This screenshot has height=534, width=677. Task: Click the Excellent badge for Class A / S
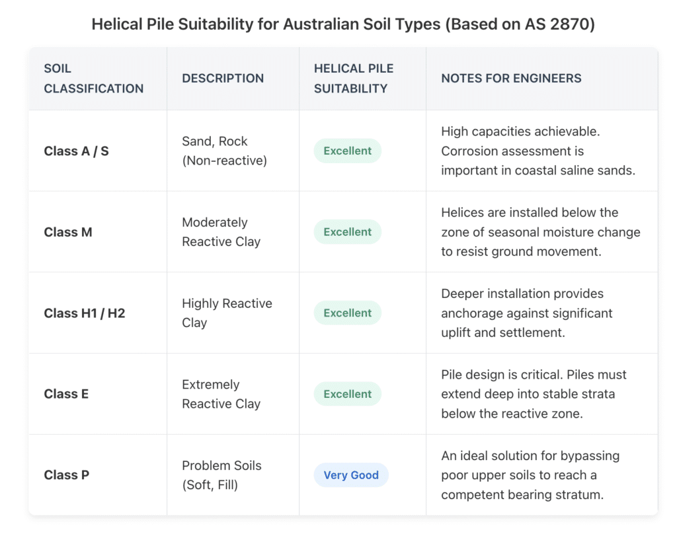click(x=347, y=151)
